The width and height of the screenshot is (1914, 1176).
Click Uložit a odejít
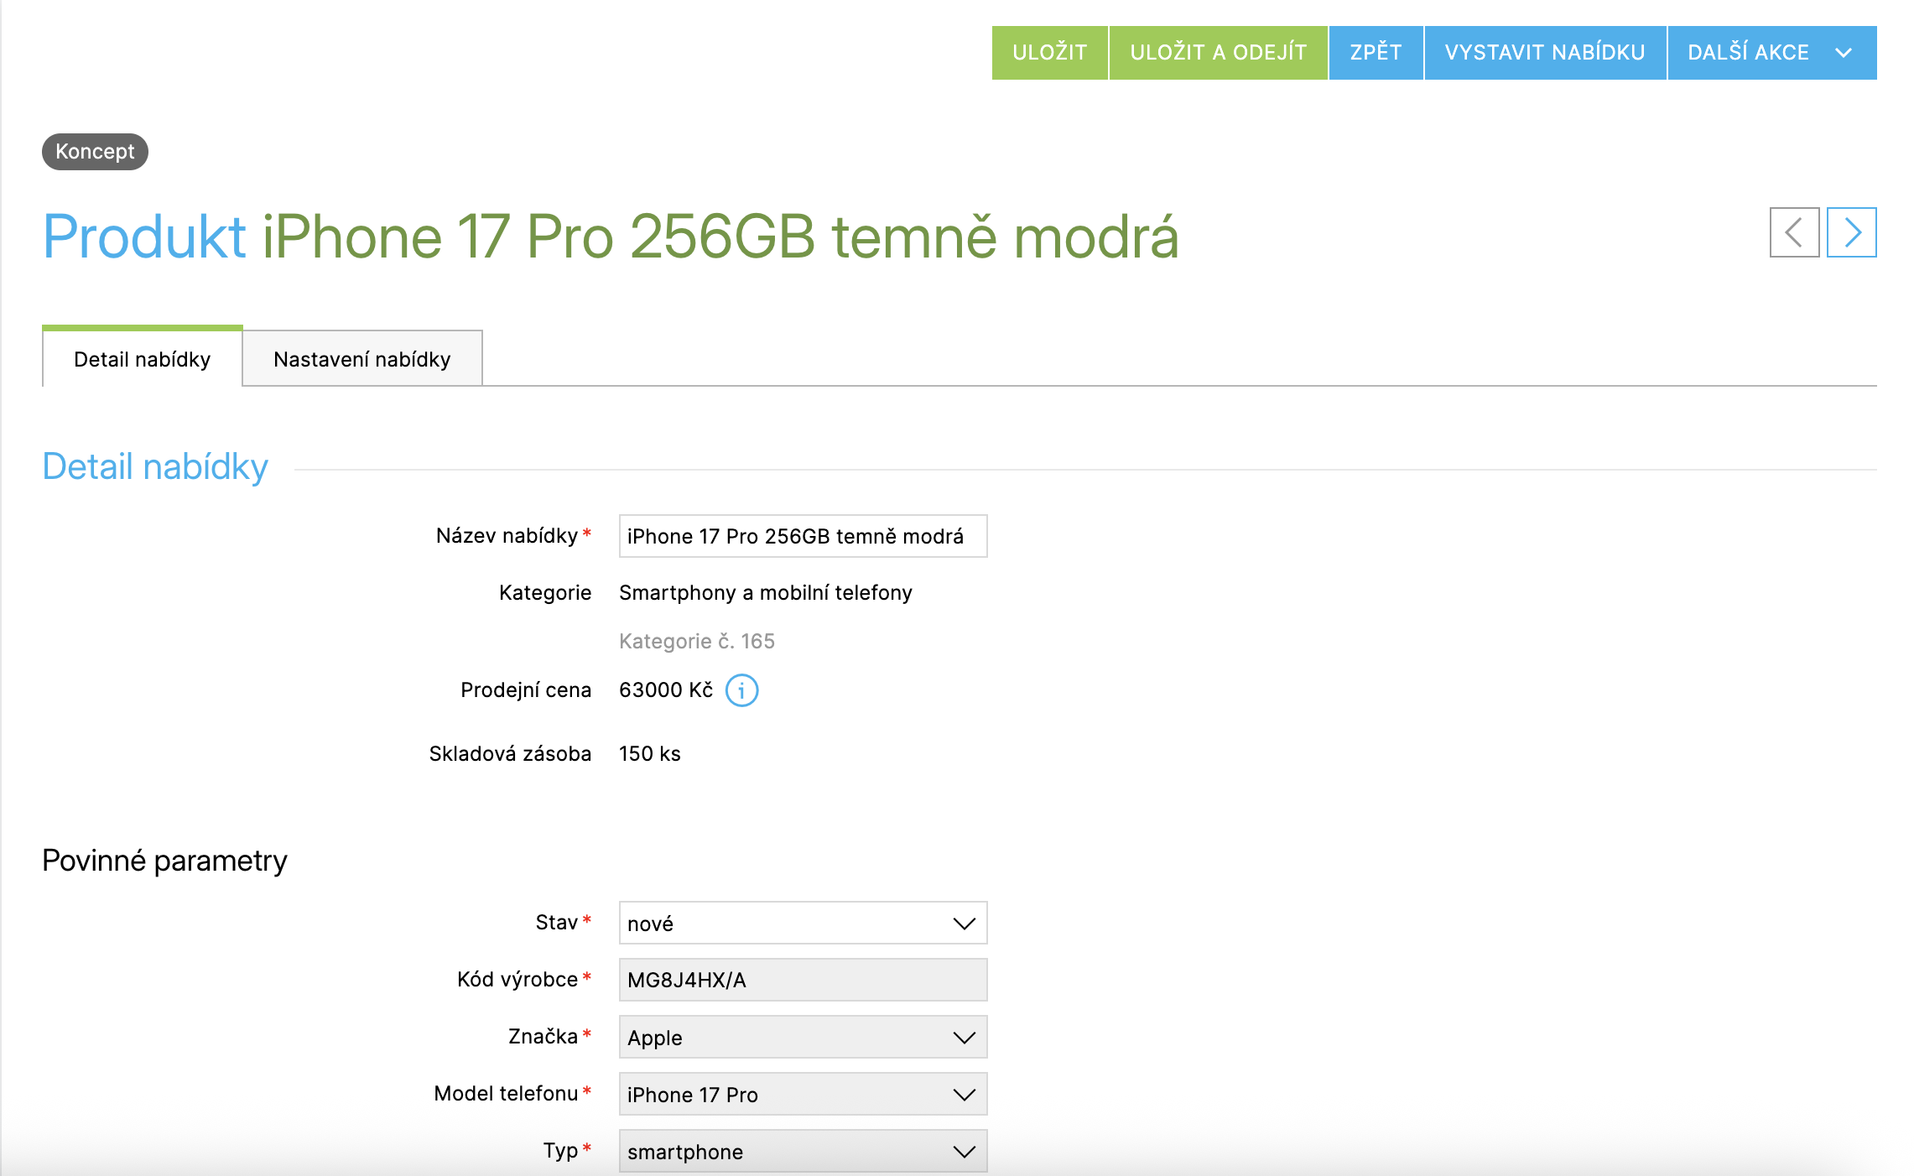(x=1218, y=53)
